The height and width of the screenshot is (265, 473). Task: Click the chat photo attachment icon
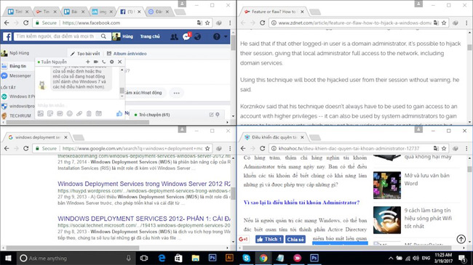[41, 113]
